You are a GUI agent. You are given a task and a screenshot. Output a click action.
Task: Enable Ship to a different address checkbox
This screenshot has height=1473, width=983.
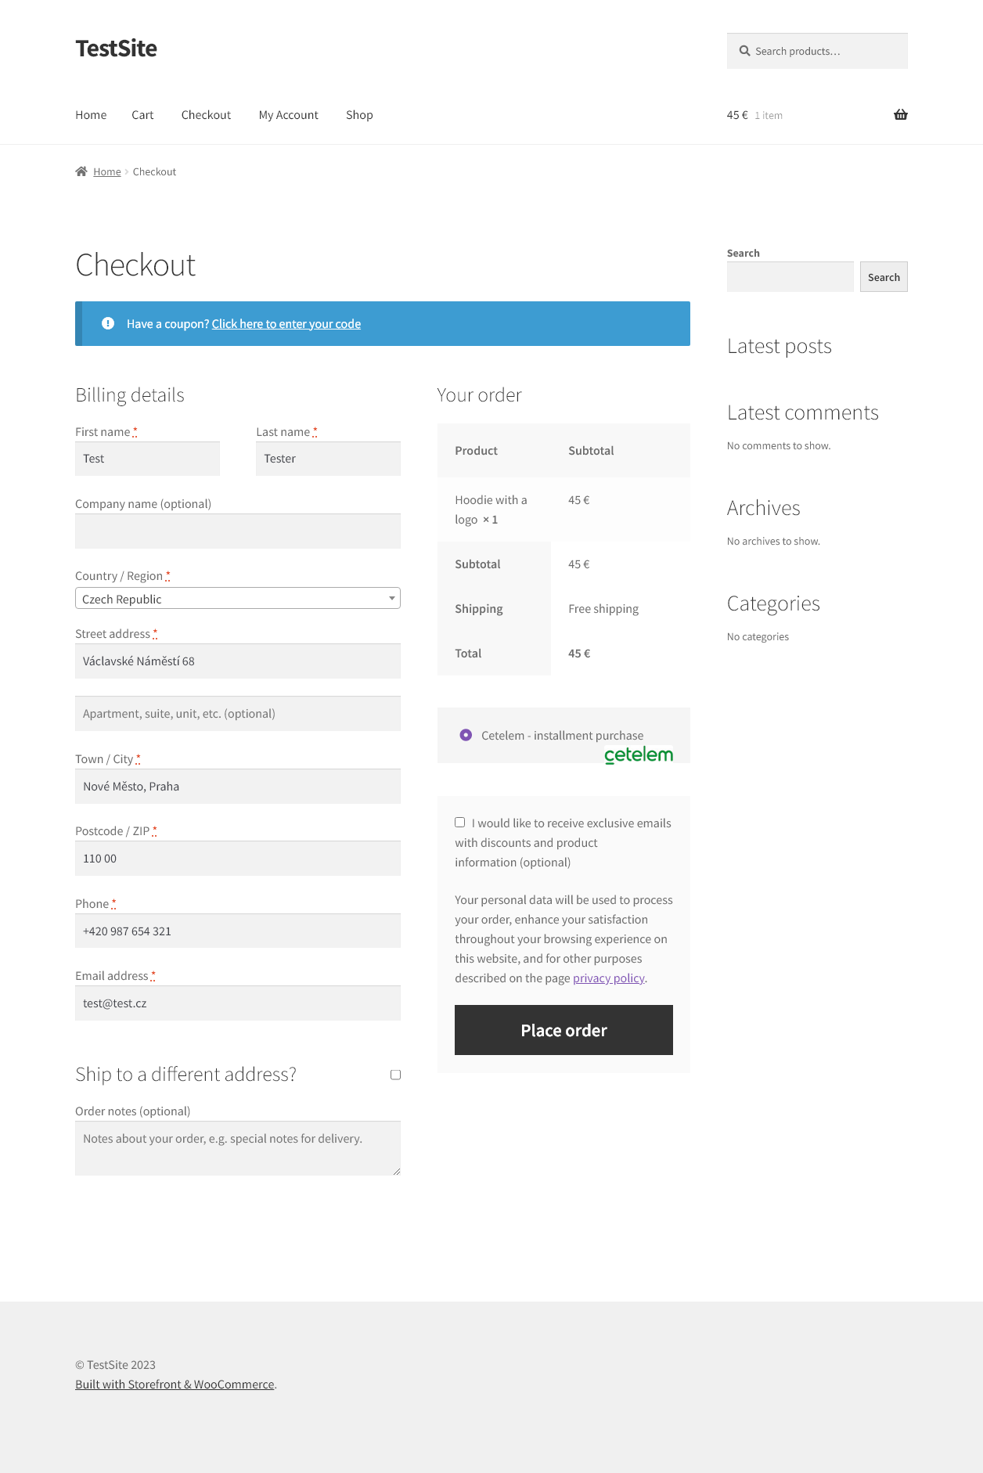[x=395, y=1075]
